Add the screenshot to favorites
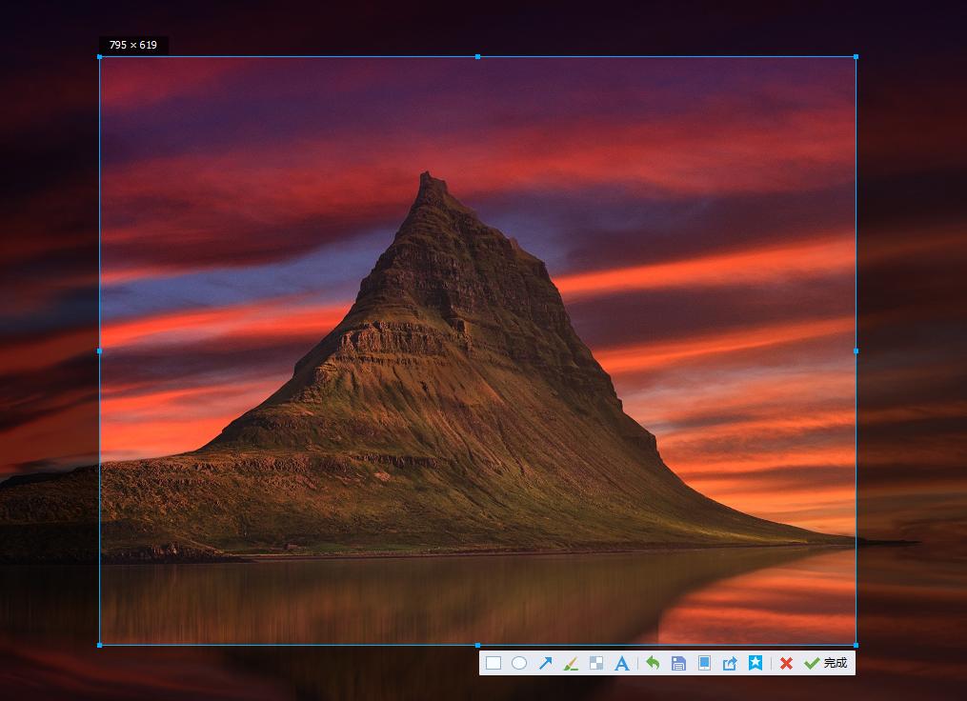 coord(755,663)
